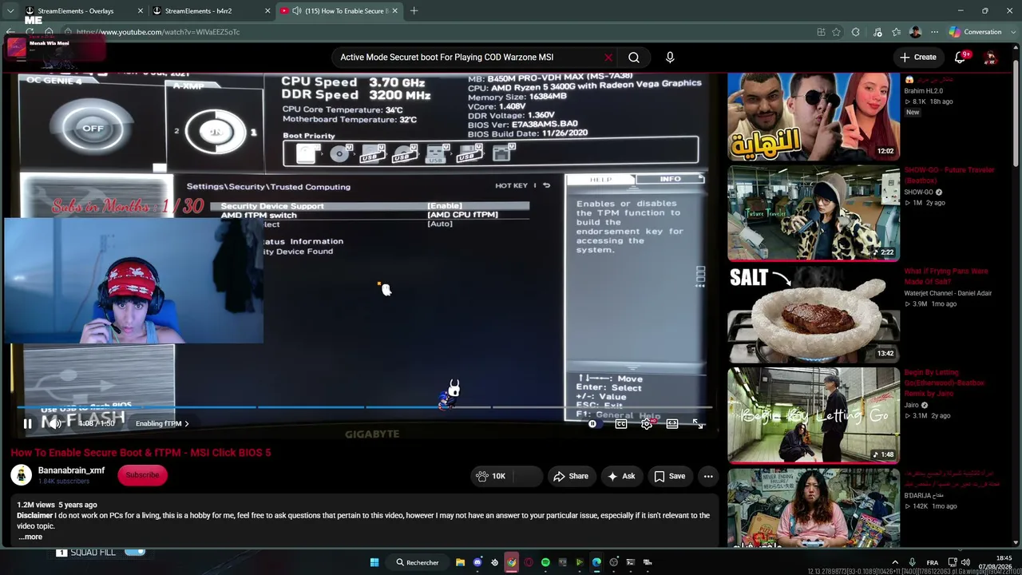Open a new browser tab
Viewport: 1022px width, 575px height.
414,11
